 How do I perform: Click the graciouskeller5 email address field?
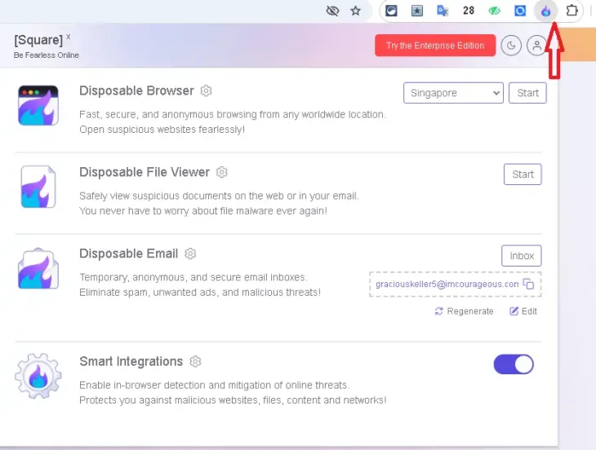(447, 284)
